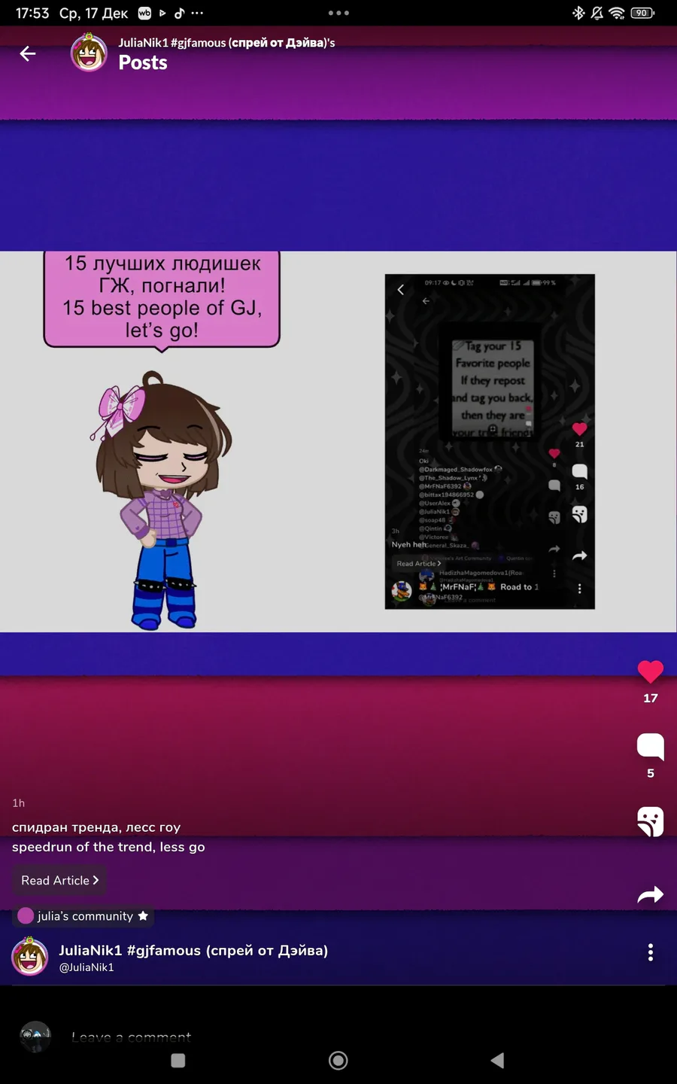Tap the 1h post timestamp

pyautogui.click(x=19, y=803)
